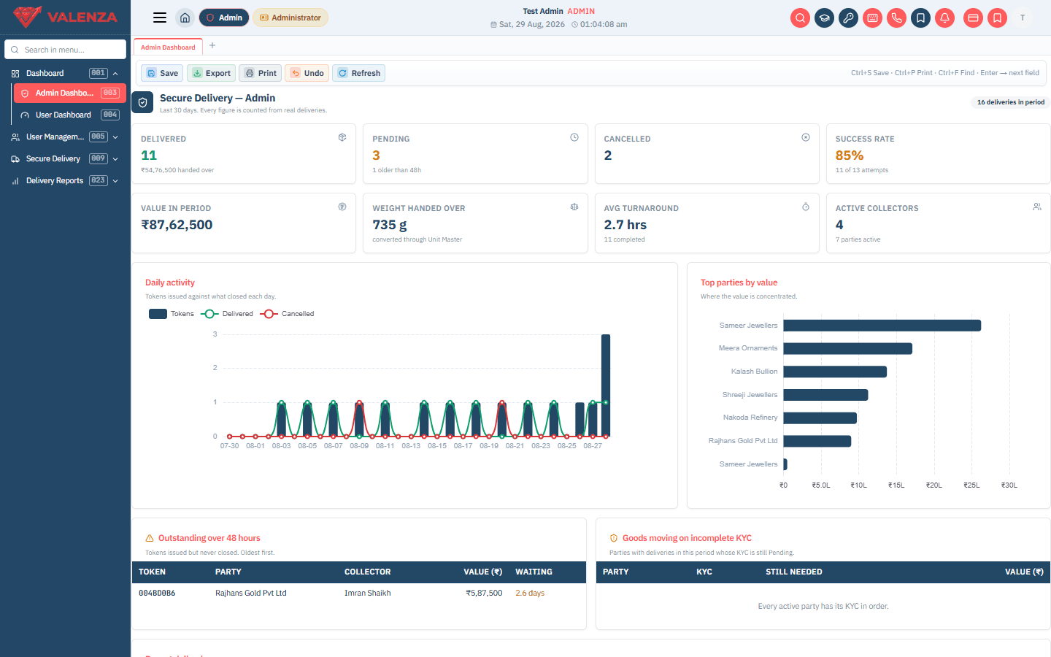Click the Kalash Bullion bar in chart

(x=835, y=372)
